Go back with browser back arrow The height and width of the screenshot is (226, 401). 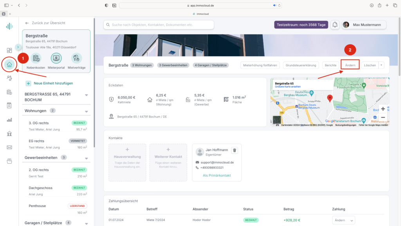coord(19,5)
